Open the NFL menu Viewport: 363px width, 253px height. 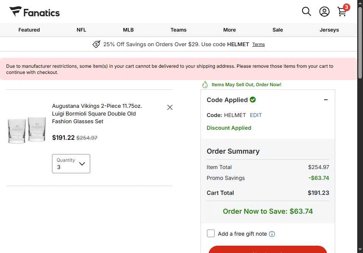pos(81,30)
